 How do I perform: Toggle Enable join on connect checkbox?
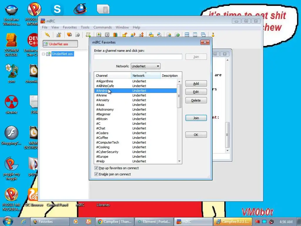click(96, 174)
